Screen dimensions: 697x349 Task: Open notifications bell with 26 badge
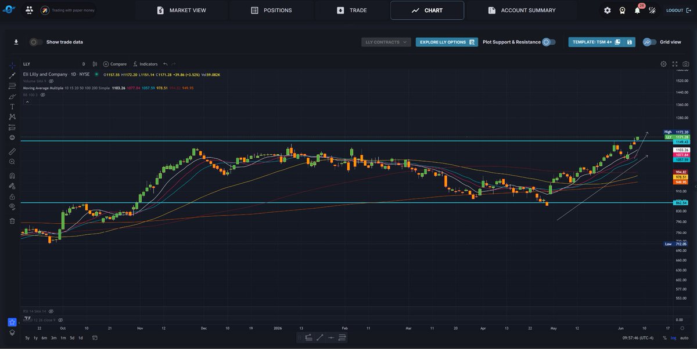(x=638, y=10)
